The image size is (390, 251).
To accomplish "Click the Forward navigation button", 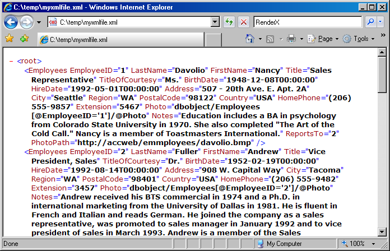I will pyautogui.click(x=26, y=22).
